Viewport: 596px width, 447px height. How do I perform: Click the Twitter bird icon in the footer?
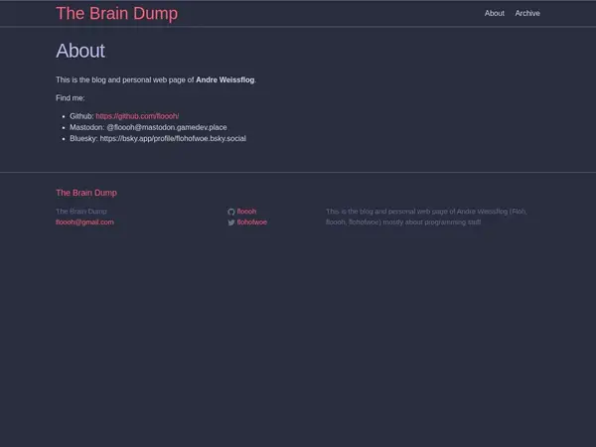click(x=231, y=223)
